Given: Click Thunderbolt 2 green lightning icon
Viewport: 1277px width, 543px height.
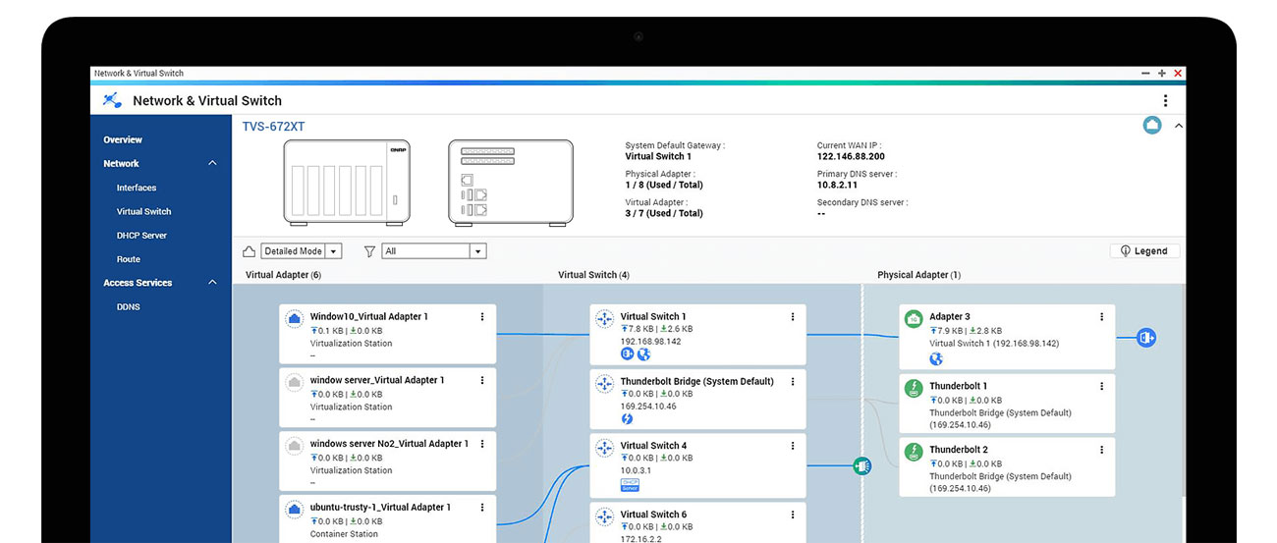Looking at the screenshot, I should [914, 452].
